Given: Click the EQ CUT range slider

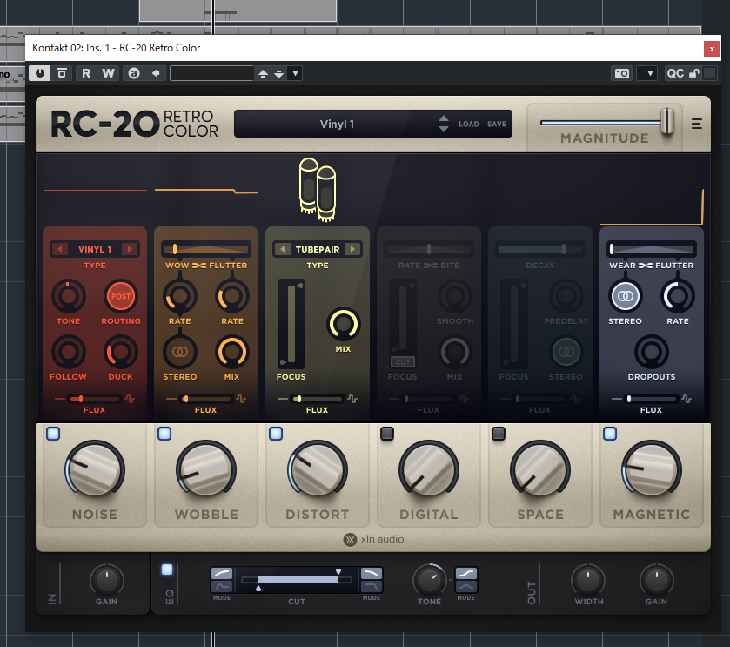Looking at the screenshot, I should click(297, 580).
